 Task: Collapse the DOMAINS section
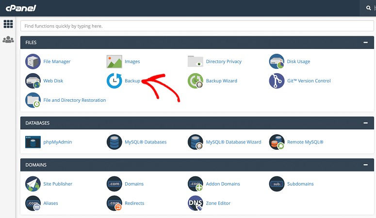click(365, 165)
